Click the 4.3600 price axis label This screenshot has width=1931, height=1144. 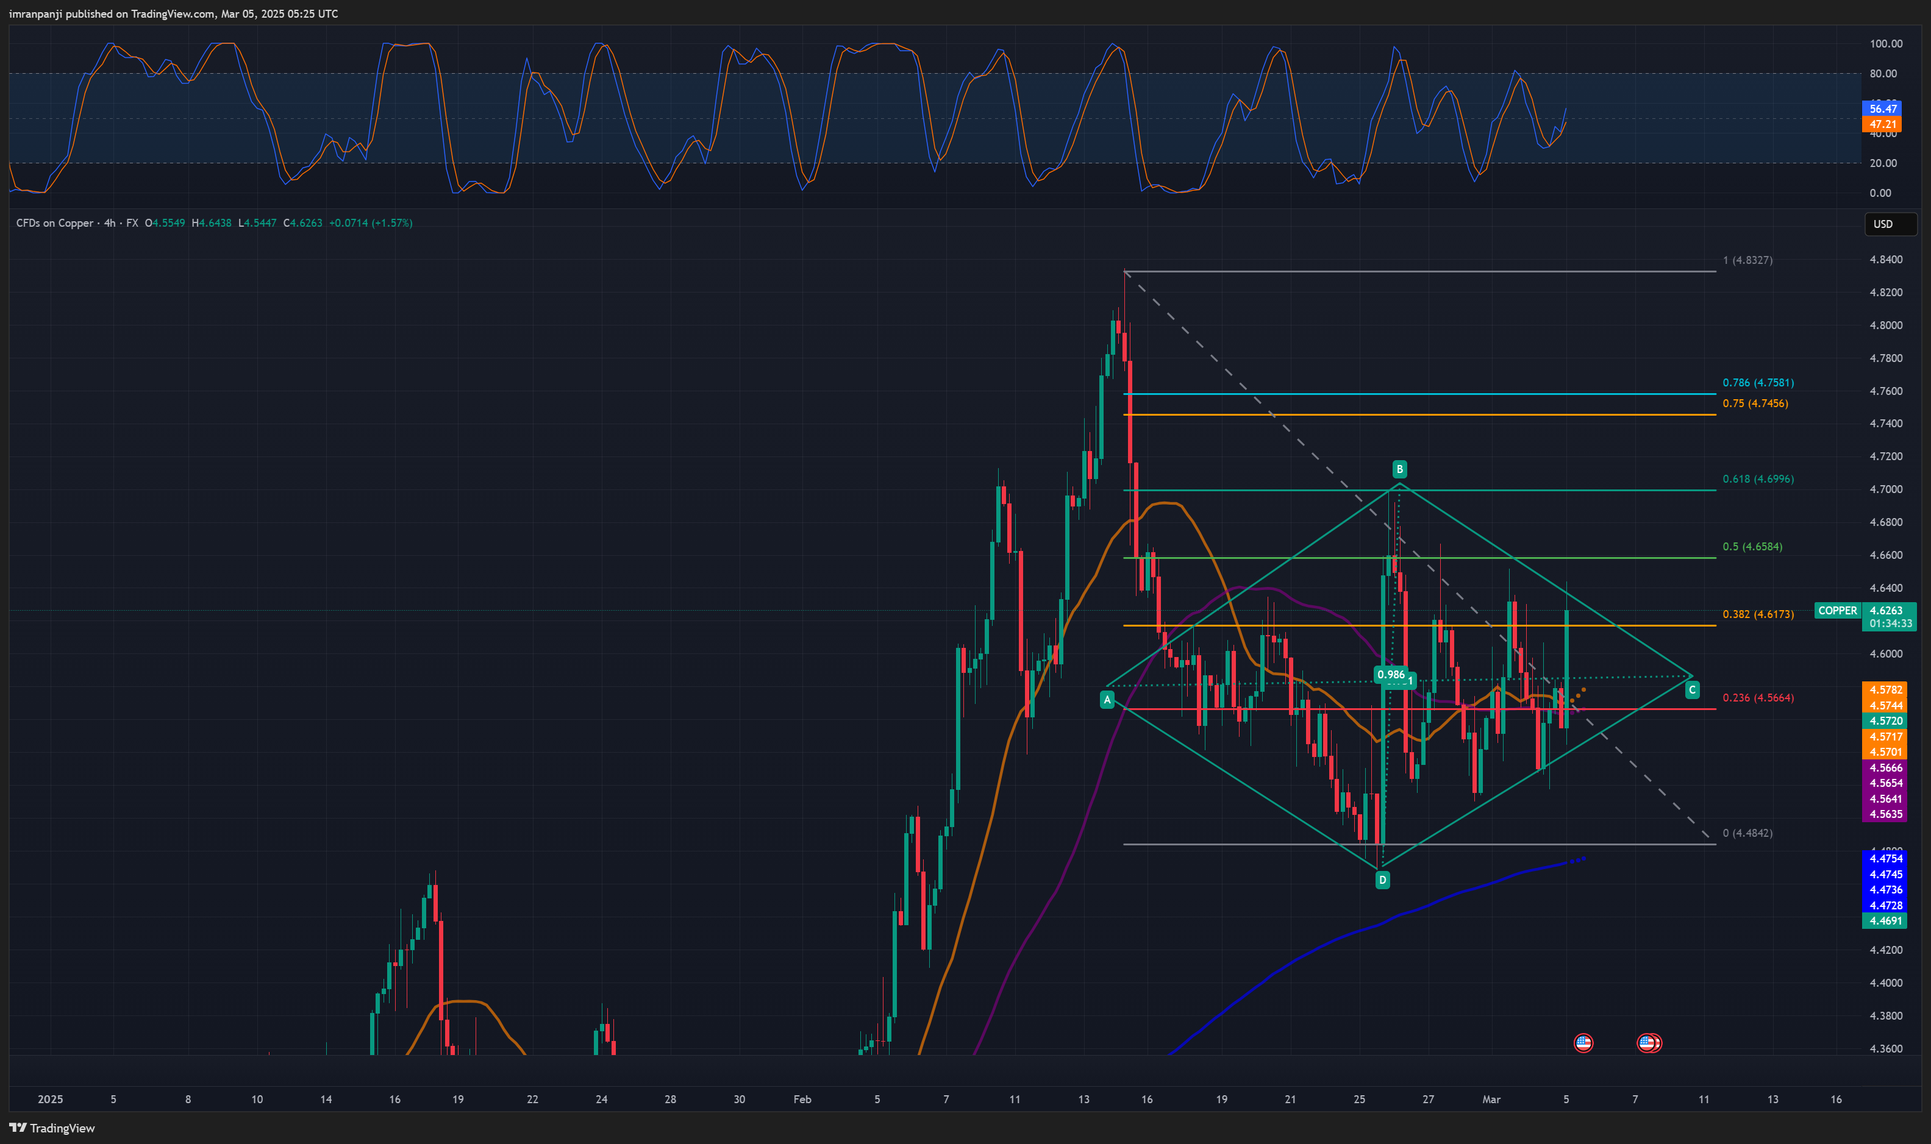[1885, 1048]
